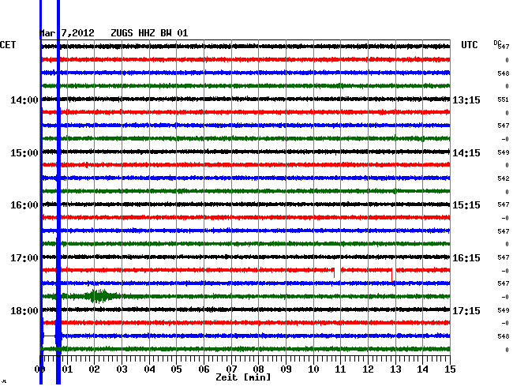Click minute tick label "07"

[x=231, y=369]
